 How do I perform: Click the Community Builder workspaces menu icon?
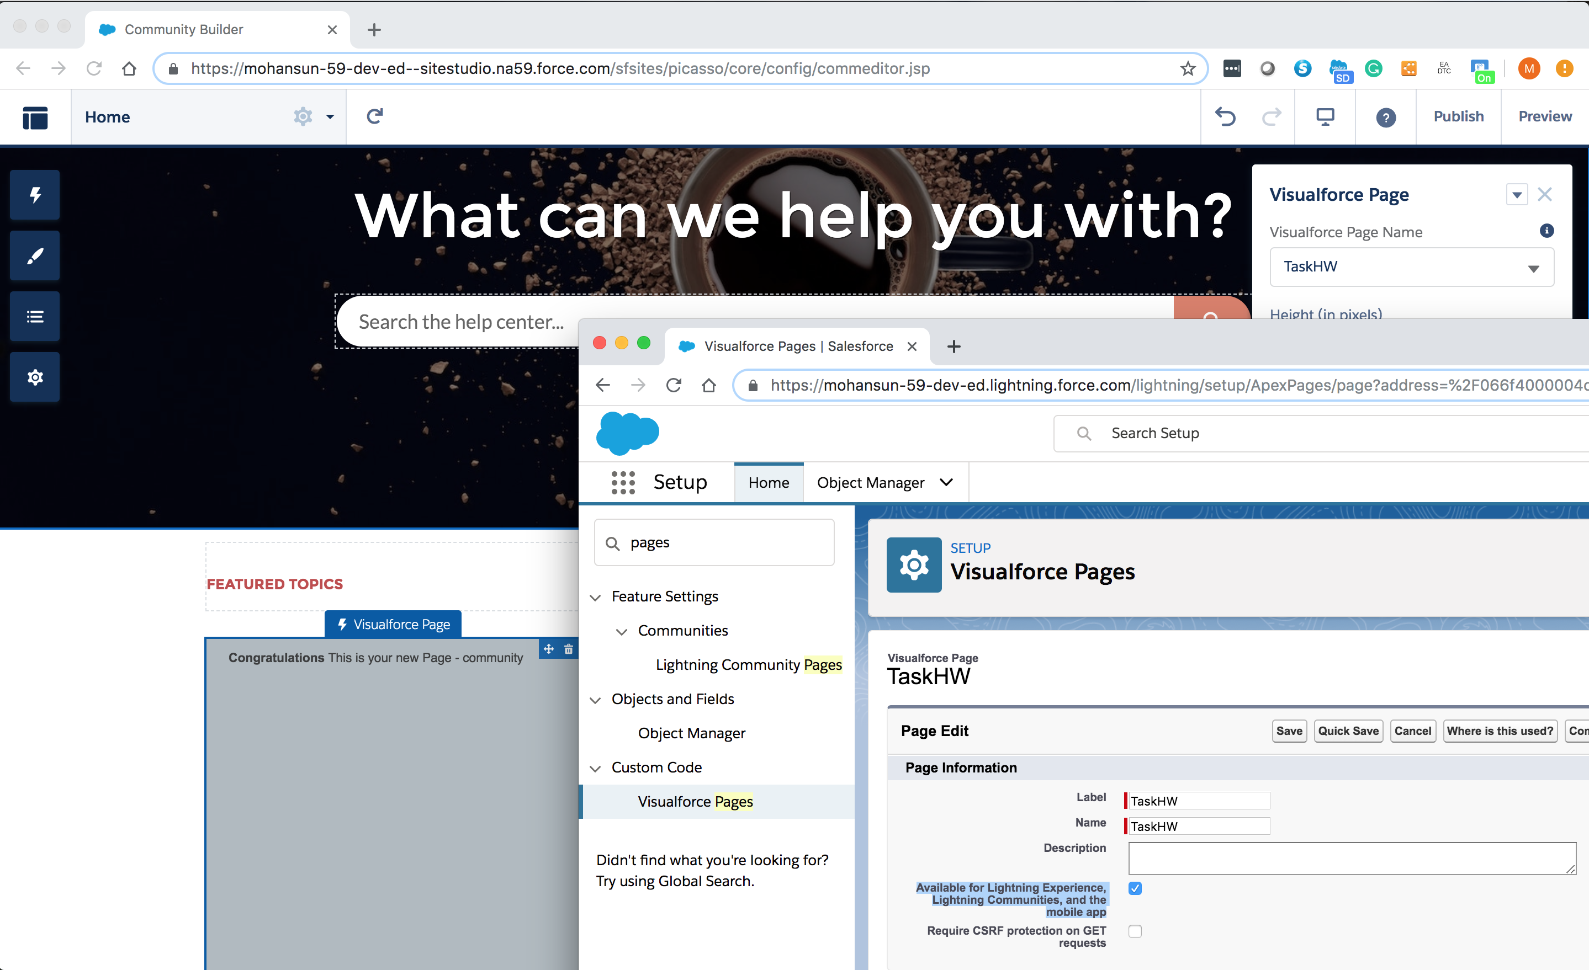pyautogui.click(x=35, y=118)
